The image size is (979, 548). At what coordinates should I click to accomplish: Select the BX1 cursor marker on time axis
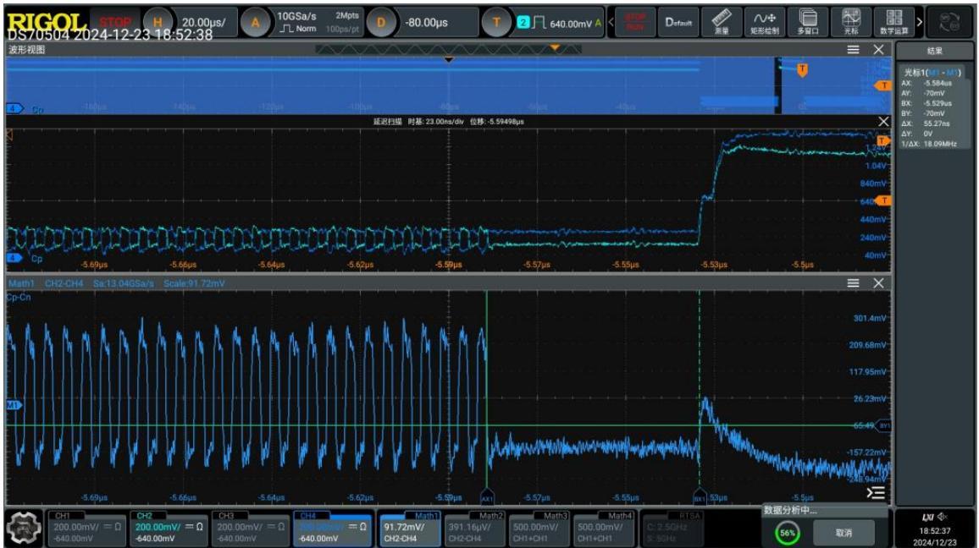700,498
